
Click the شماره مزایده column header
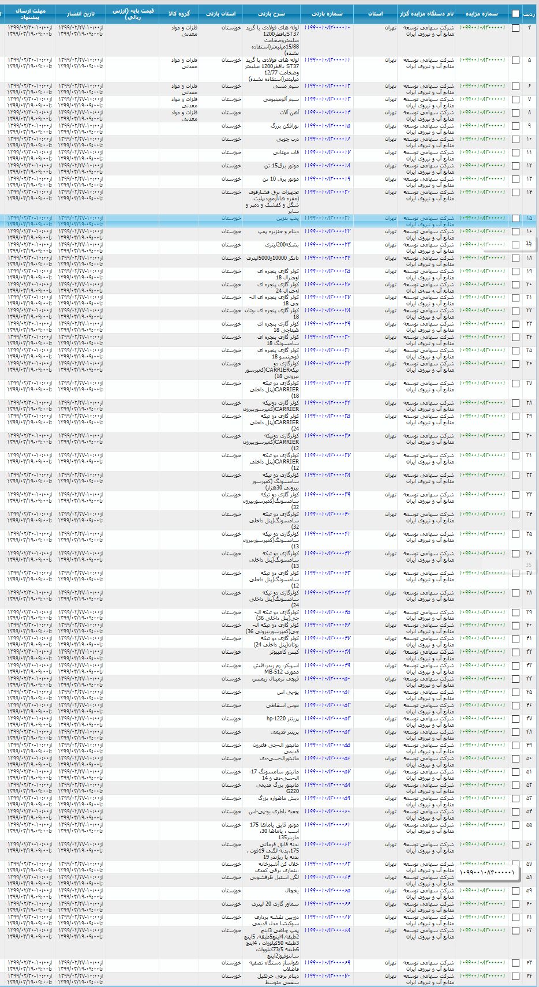482,13
